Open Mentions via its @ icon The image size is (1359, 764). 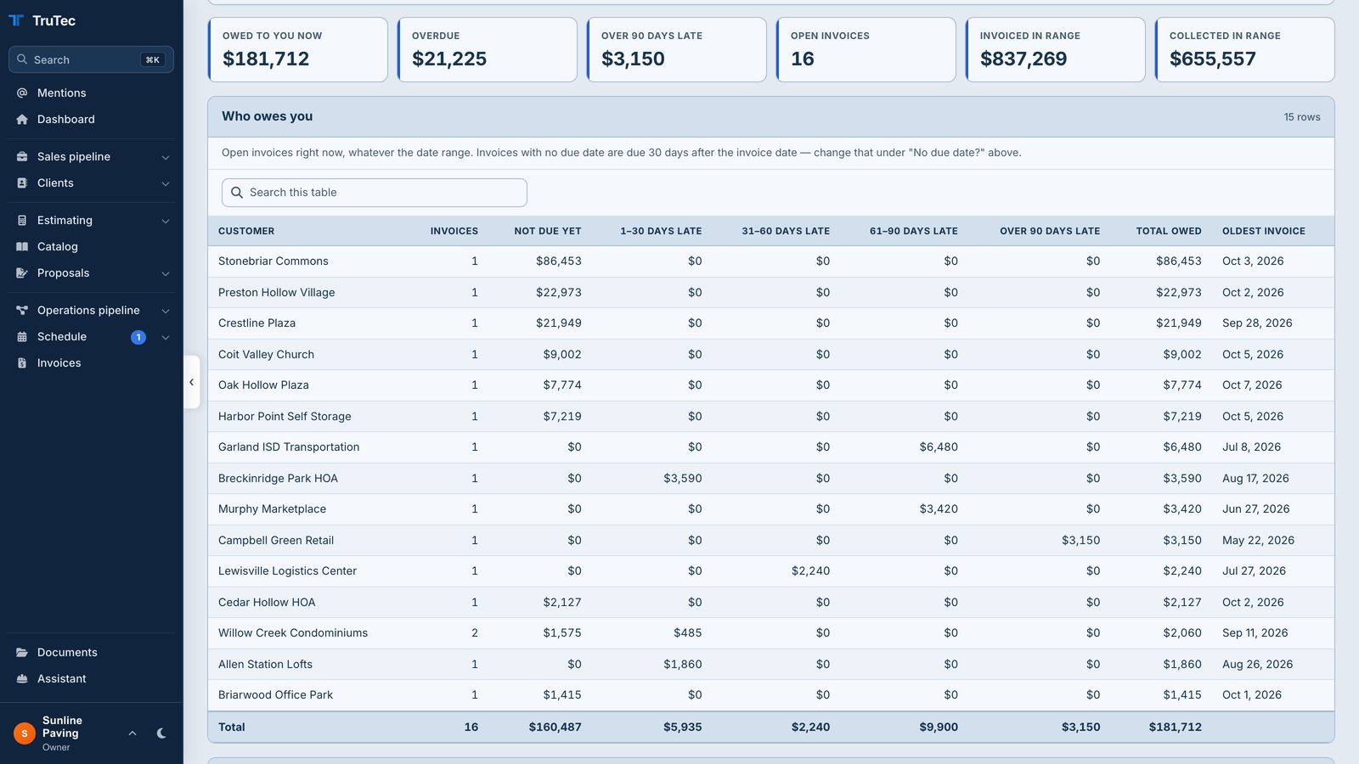click(x=22, y=93)
